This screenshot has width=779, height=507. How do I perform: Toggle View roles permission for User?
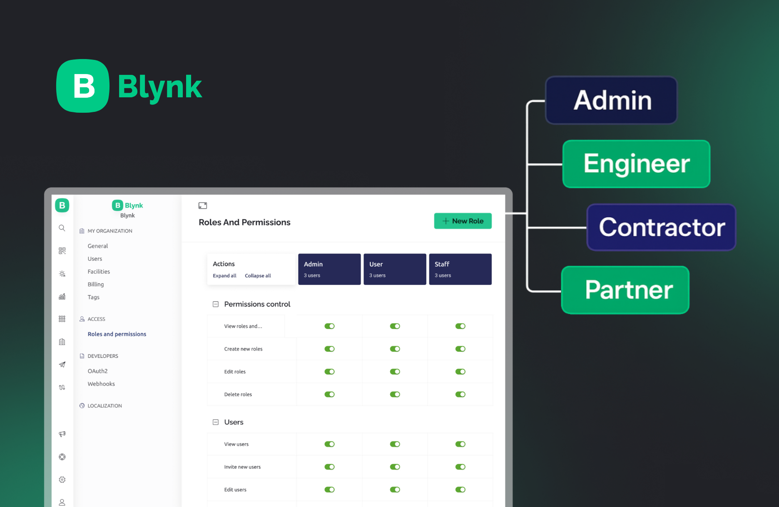pyautogui.click(x=395, y=326)
